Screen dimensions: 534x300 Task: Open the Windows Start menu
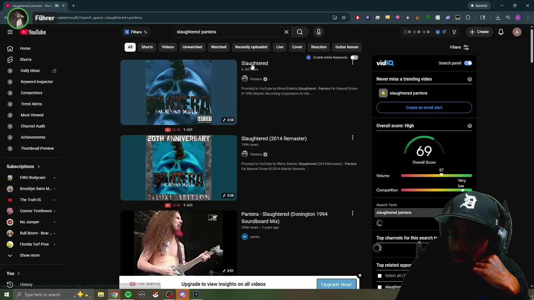coord(6,295)
